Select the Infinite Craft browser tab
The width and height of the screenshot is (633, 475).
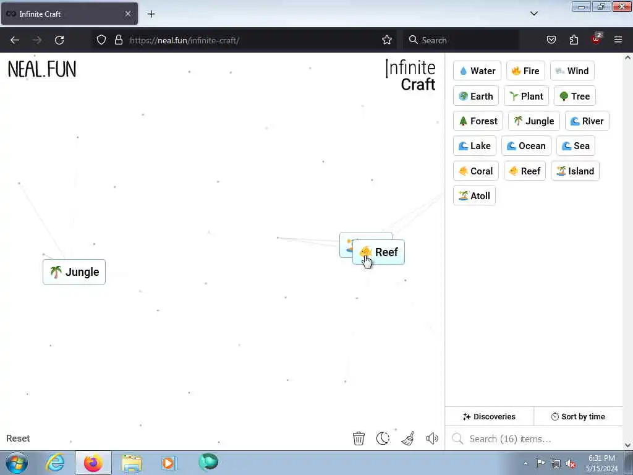(69, 14)
